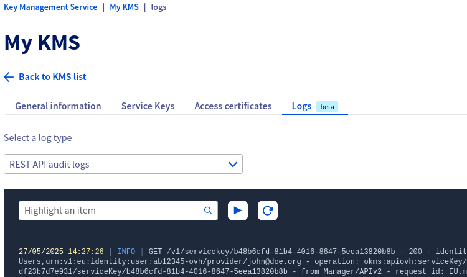Switch to the General information tab
The height and width of the screenshot is (277, 467).
click(58, 106)
